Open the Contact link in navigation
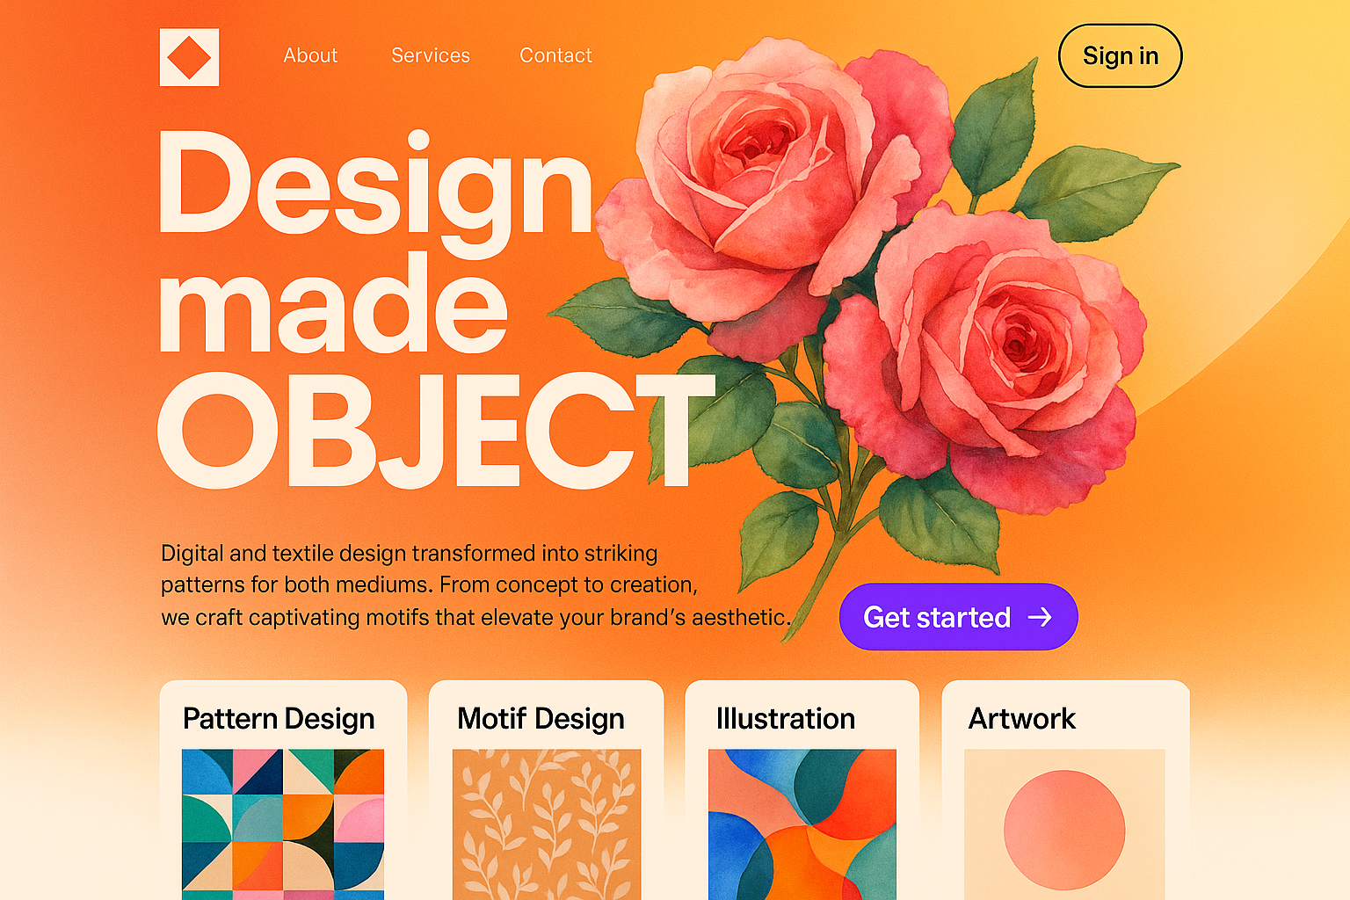 pos(555,55)
